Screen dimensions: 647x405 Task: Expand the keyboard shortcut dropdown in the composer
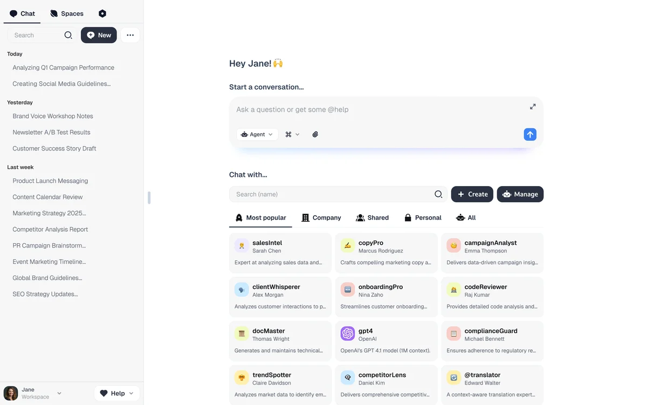coord(292,134)
